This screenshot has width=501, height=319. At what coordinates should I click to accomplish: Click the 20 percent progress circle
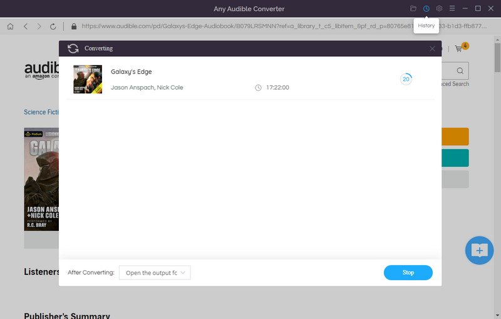[x=406, y=79]
